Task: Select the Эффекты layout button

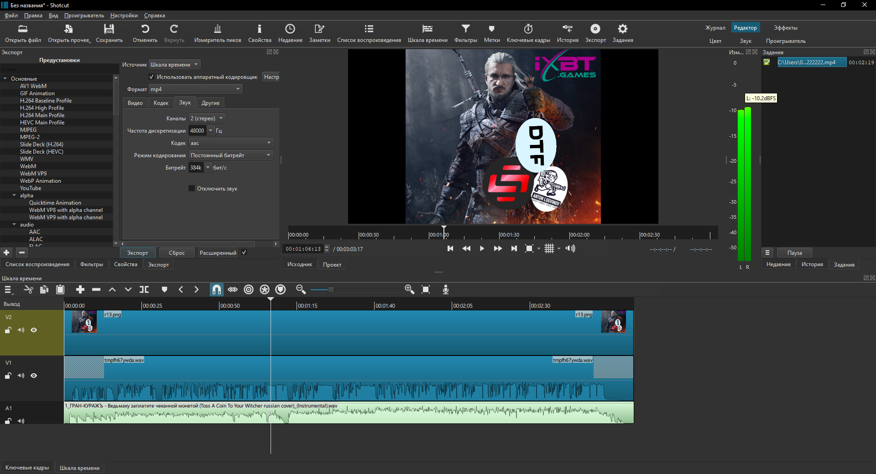Action: (786, 28)
